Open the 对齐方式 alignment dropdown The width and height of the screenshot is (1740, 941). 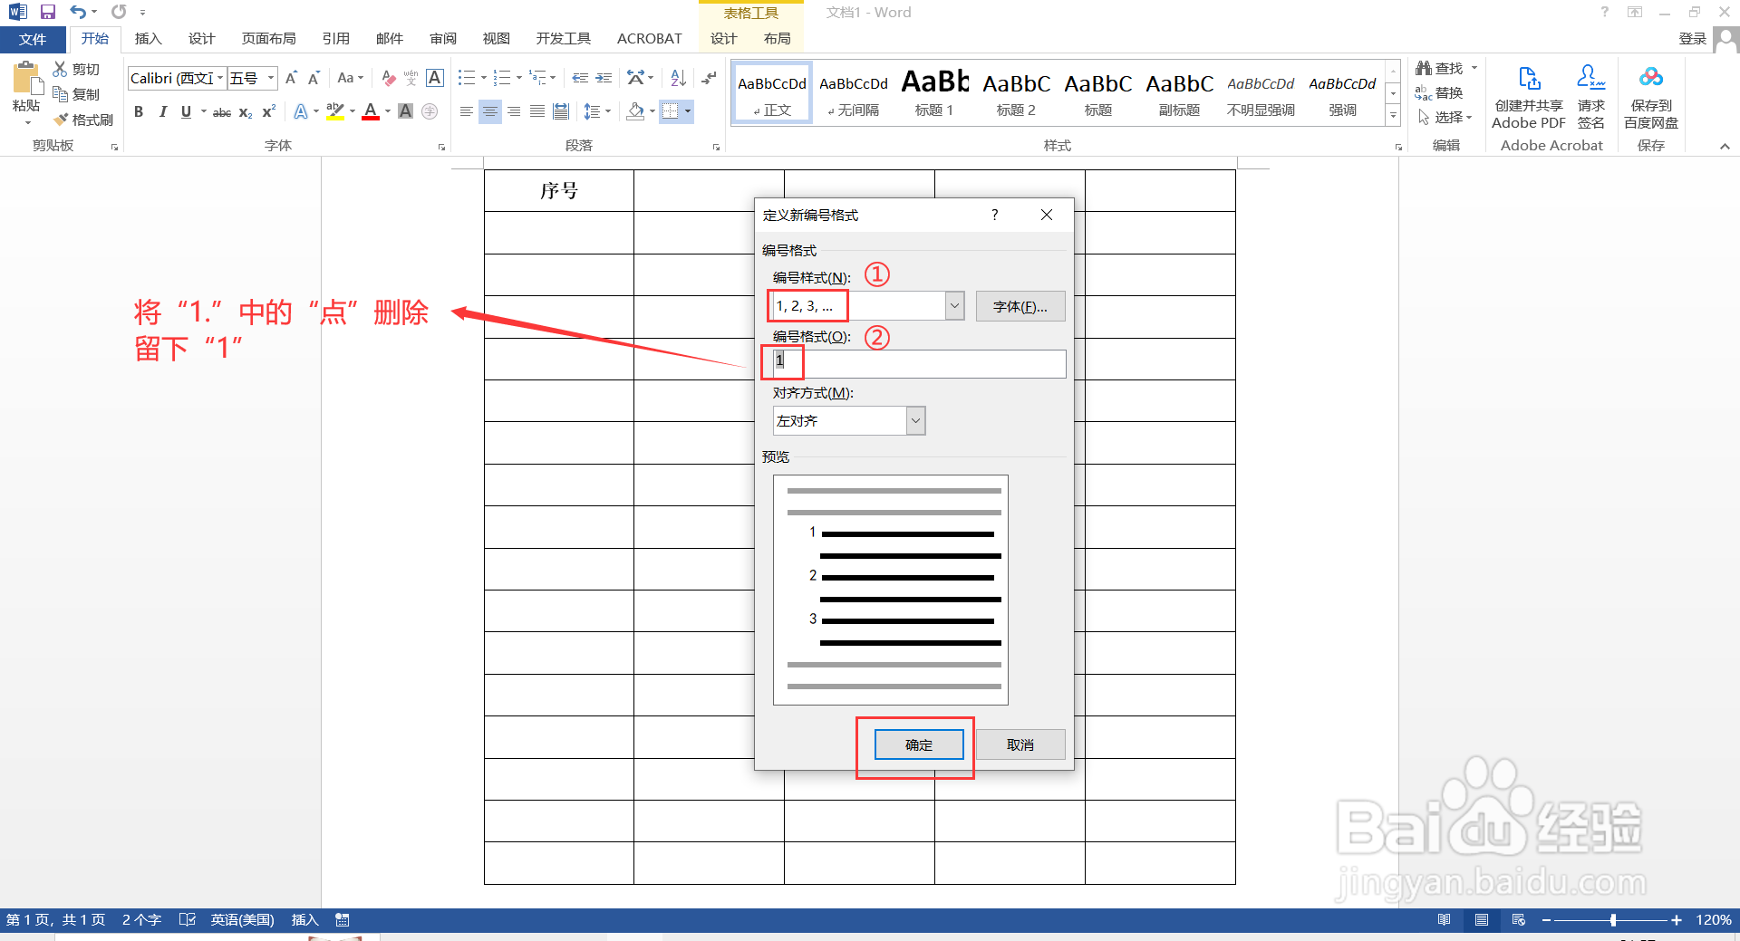[916, 420]
